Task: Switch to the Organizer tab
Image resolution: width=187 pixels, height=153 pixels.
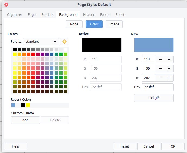Action: [15, 15]
